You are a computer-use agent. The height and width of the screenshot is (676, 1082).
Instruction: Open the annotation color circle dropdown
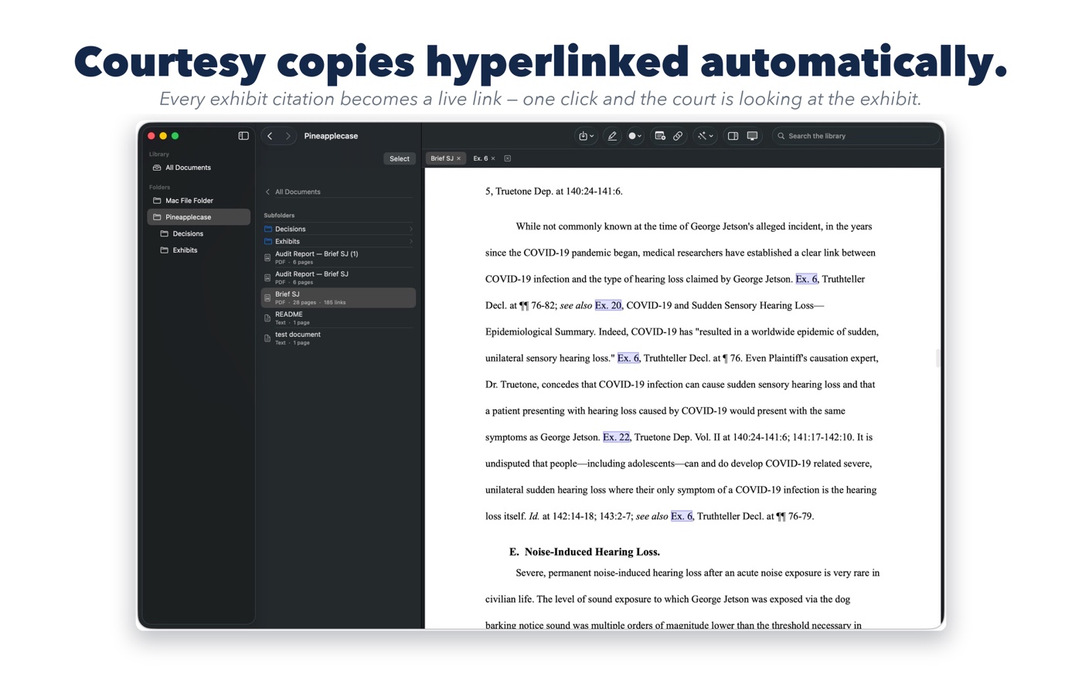pos(635,136)
